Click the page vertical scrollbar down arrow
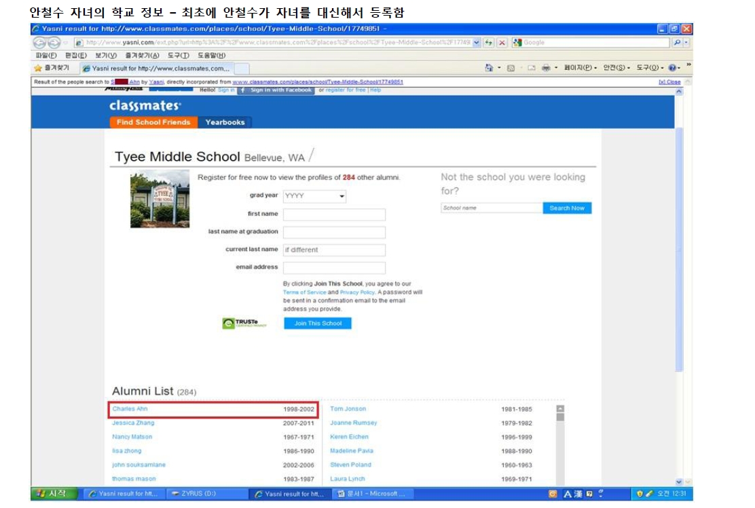This screenshot has height=508, width=755. 679,482
